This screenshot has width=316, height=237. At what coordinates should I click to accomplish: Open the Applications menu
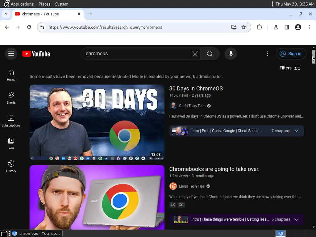[x=22, y=4]
